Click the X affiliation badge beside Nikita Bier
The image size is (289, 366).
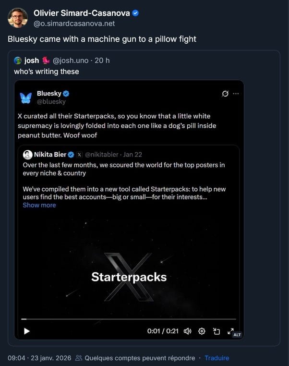click(80, 155)
